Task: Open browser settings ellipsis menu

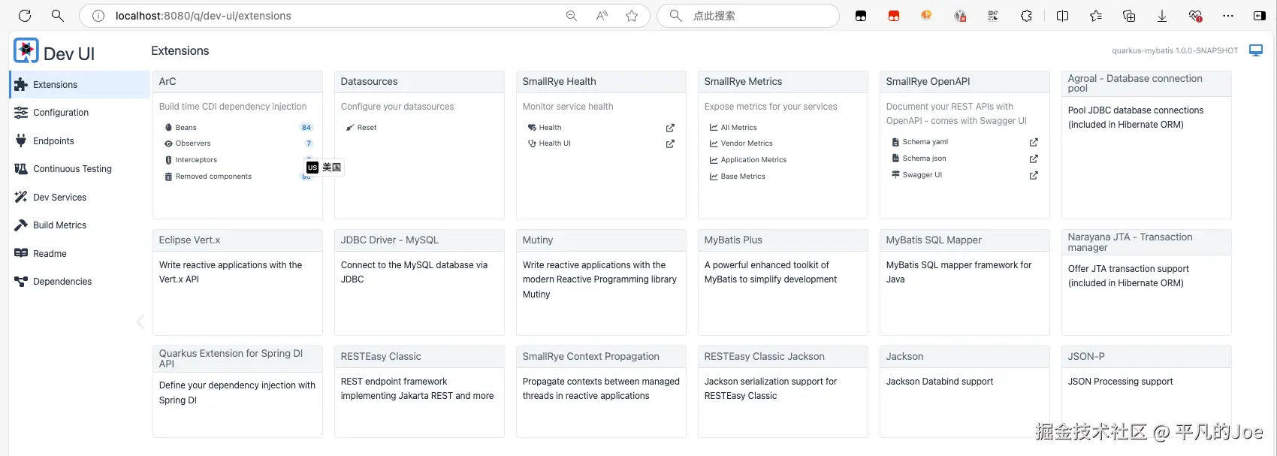Action: pyautogui.click(x=1228, y=16)
